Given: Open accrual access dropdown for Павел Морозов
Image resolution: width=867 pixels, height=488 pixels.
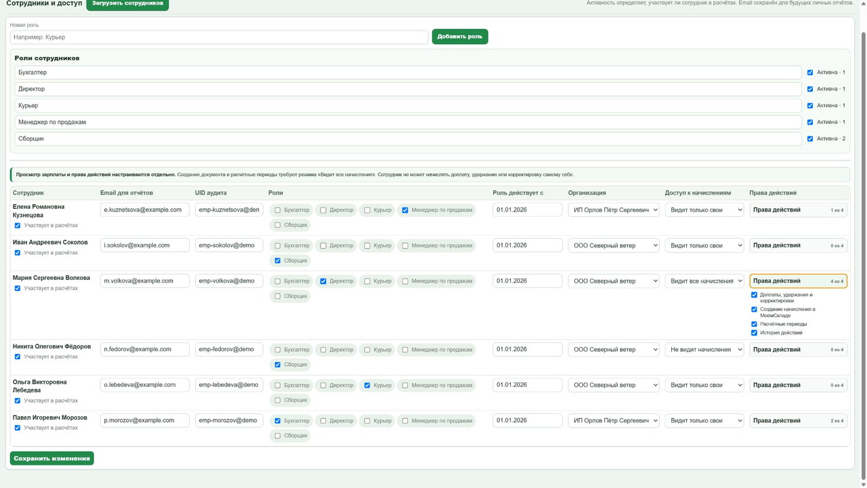Looking at the screenshot, I should pos(704,421).
